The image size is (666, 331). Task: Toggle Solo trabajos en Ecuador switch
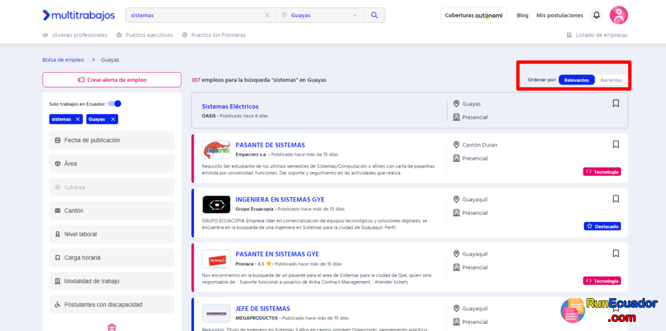[x=114, y=104]
